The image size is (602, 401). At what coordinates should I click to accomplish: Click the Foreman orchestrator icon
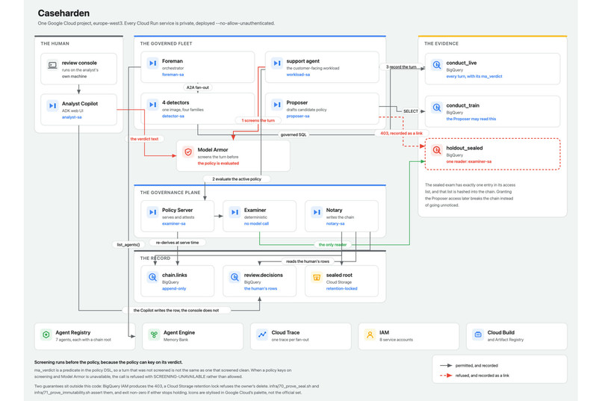coord(153,63)
